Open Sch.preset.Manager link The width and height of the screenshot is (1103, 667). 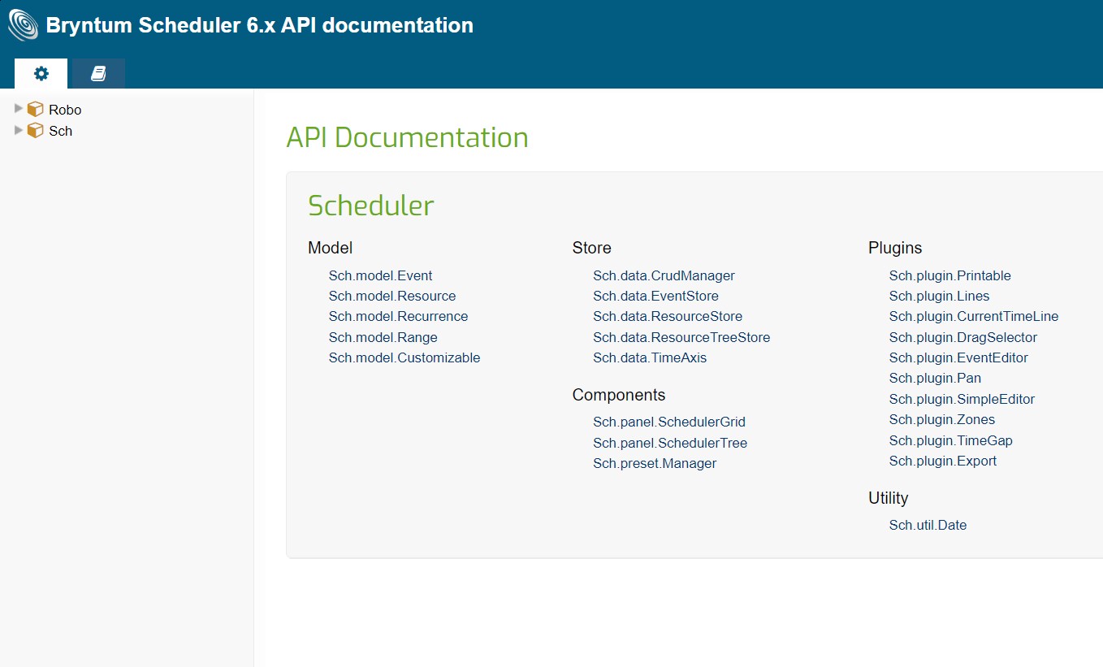pyautogui.click(x=655, y=463)
